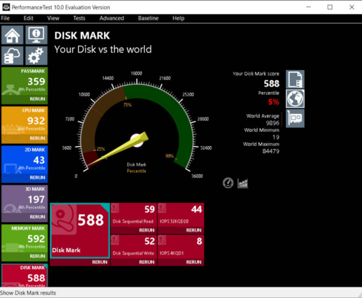Image resolution: width=362 pixels, height=298 pixels.
Task: Switch to the gauge dial view icon
Action: point(228,183)
